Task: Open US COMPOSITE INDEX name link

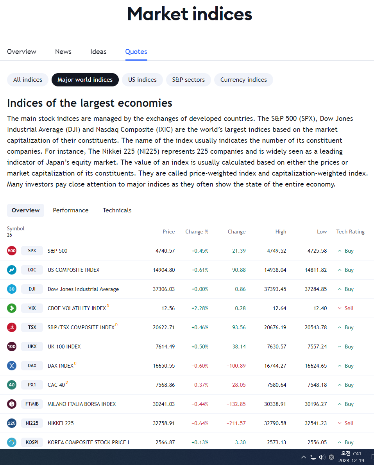Action: coord(73,270)
